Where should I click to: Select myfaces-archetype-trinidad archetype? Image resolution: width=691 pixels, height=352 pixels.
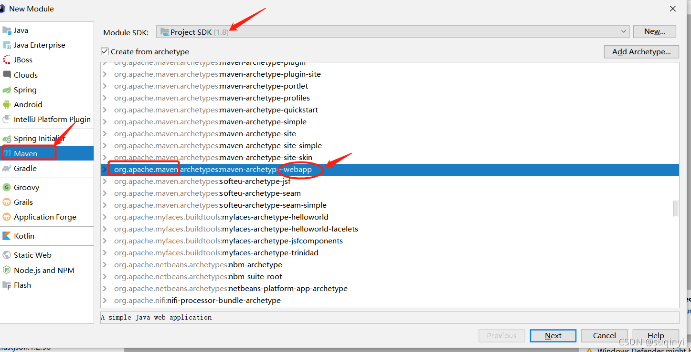(390, 253)
